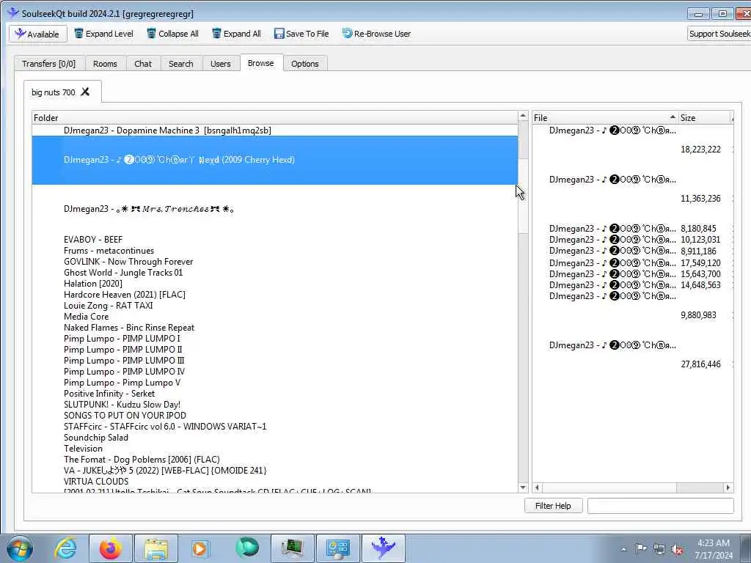
Task: Select GOVLINK - Now Through Forever folder
Action: [x=128, y=262]
